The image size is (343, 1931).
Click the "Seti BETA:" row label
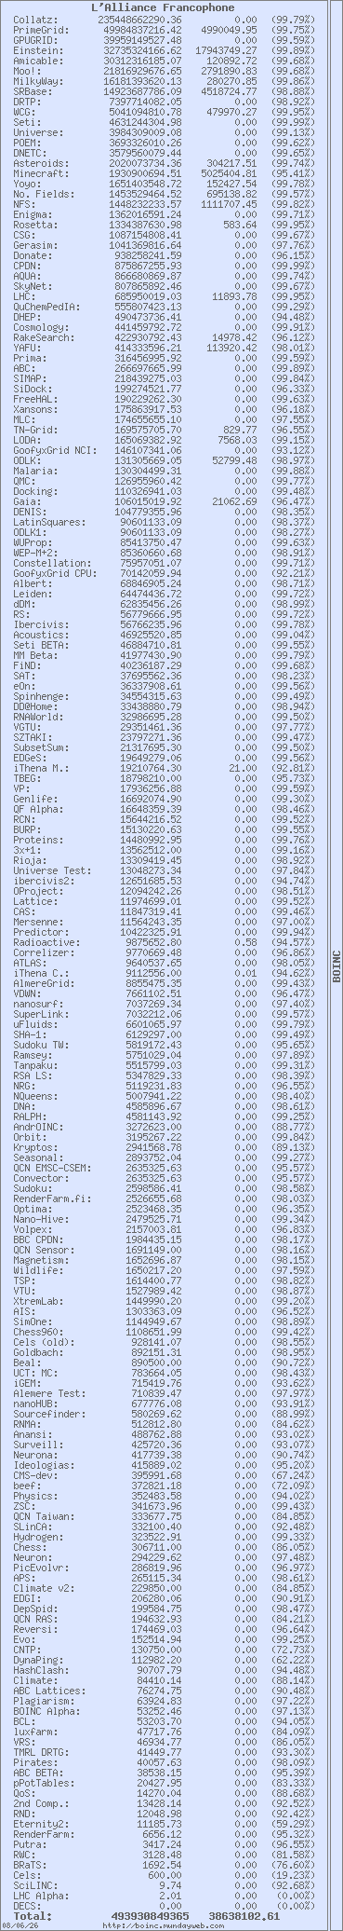(42, 645)
